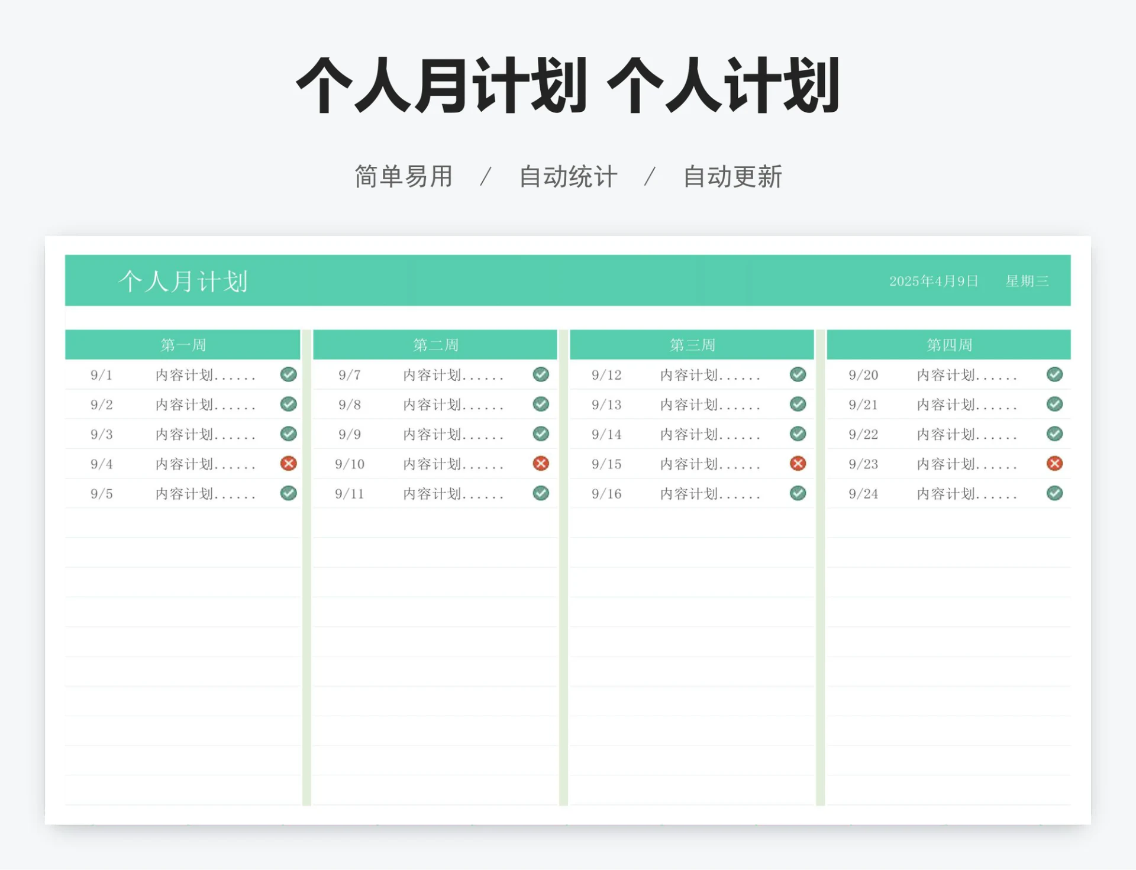Toggle the 9/21 task completion checkmark
Viewport: 1136px width, 870px height.
(x=1054, y=405)
